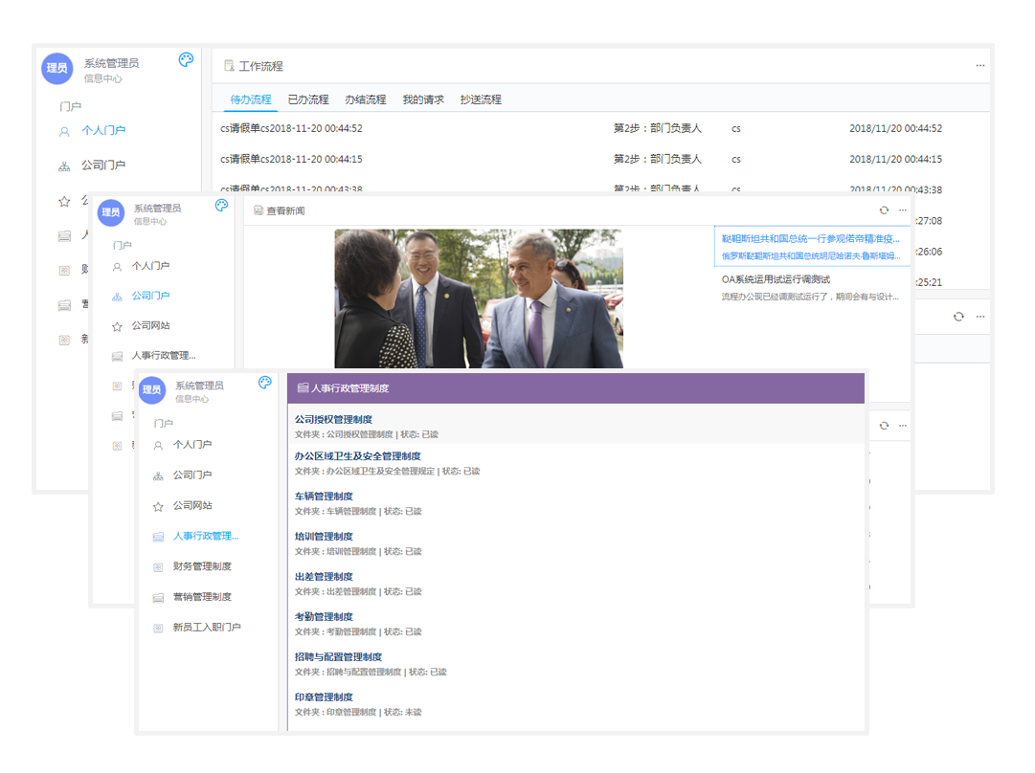The width and height of the screenshot is (1035, 773).
Task: Select 财务管理制度 in the front window sidebar
Action: [202, 566]
